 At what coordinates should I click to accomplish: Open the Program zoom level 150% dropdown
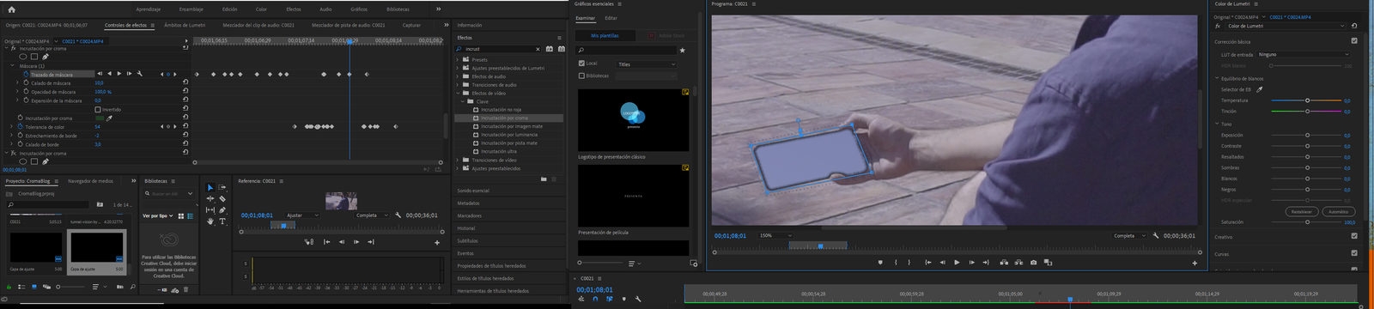point(775,235)
